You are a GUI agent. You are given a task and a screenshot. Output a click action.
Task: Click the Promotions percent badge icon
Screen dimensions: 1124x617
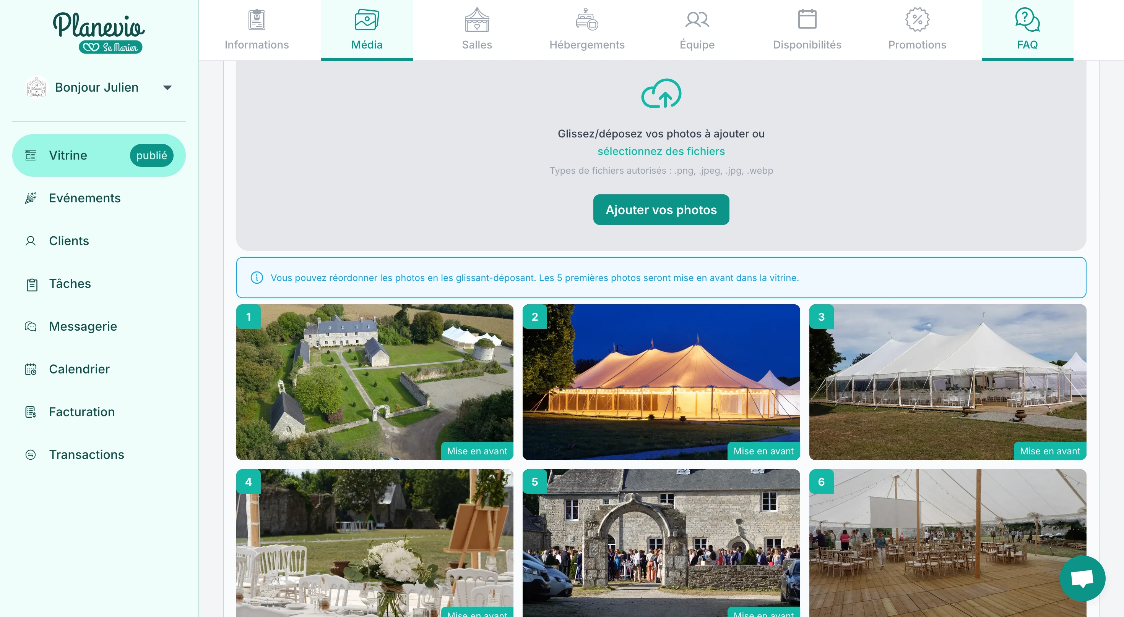[x=917, y=19]
